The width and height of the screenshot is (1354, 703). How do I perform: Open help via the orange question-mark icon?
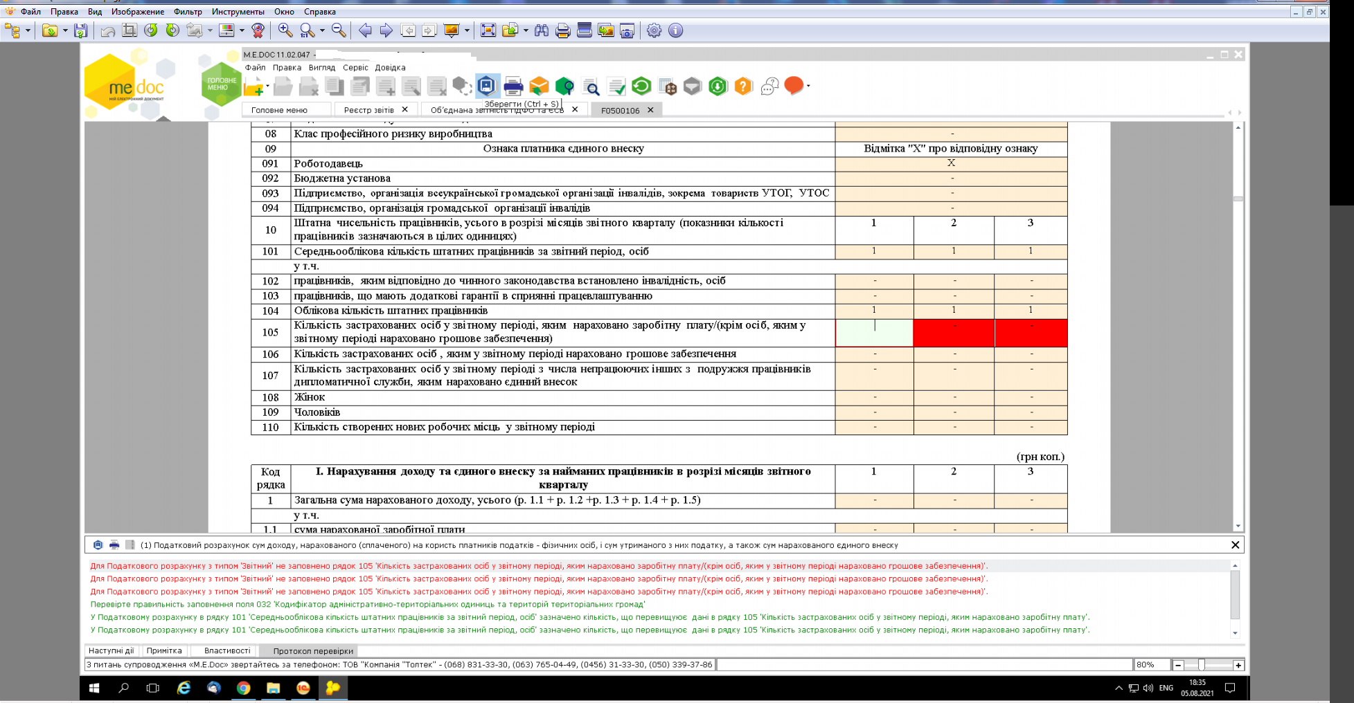[743, 86]
